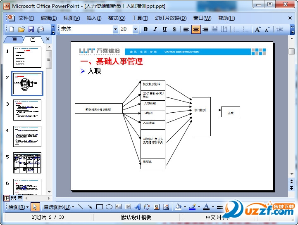Select slide 3 thumbnail
The height and width of the screenshot is (225, 298).
(27, 110)
